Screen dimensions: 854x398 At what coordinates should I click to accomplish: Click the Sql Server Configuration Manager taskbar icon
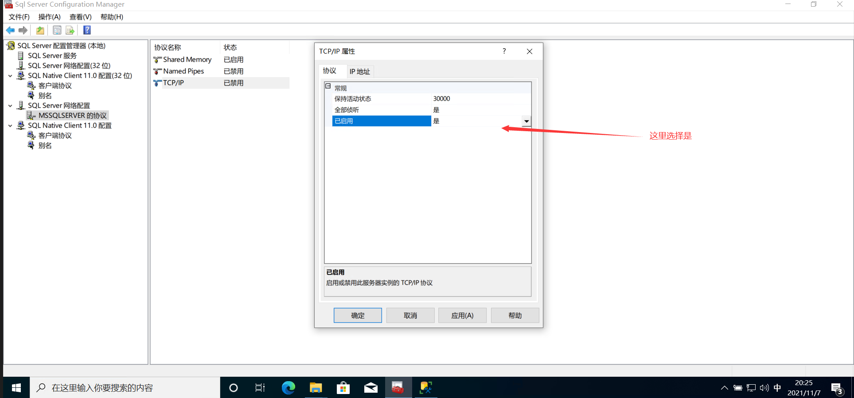(398, 388)
